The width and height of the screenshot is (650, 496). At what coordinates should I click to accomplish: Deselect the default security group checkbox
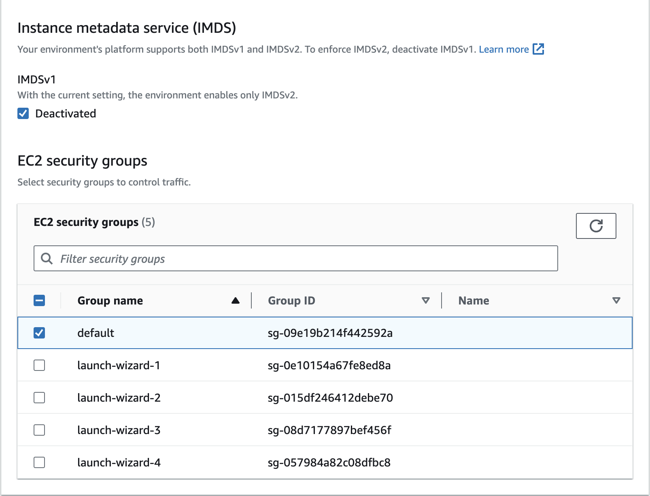[x=39, y=333]
